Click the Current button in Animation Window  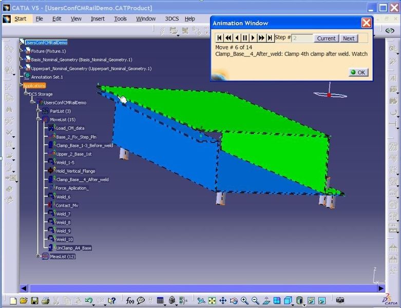[326, 38]
